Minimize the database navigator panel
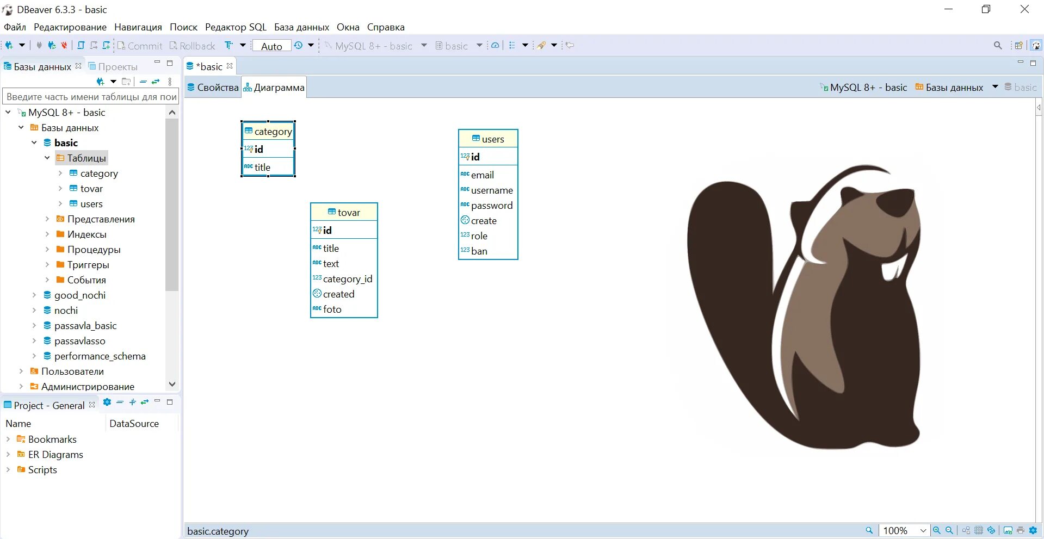This screenshot has width=1044, height=539. [x=157, y=63]
